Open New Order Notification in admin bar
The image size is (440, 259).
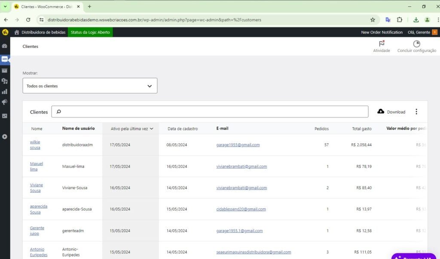[x=382, y=32]
